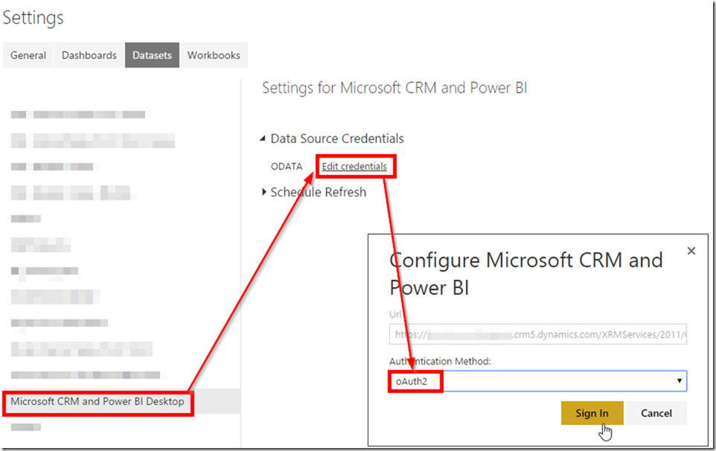Cancel the configure credentials dialog
This screenshot has height=451, width=716.
coord(656,413)
